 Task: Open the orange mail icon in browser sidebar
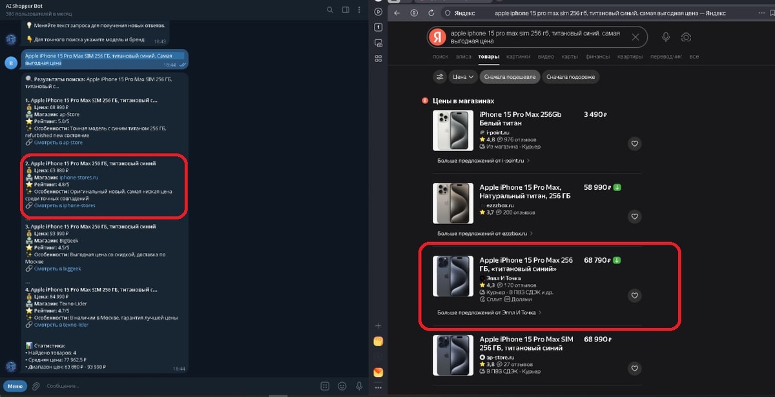pos(378,372)
